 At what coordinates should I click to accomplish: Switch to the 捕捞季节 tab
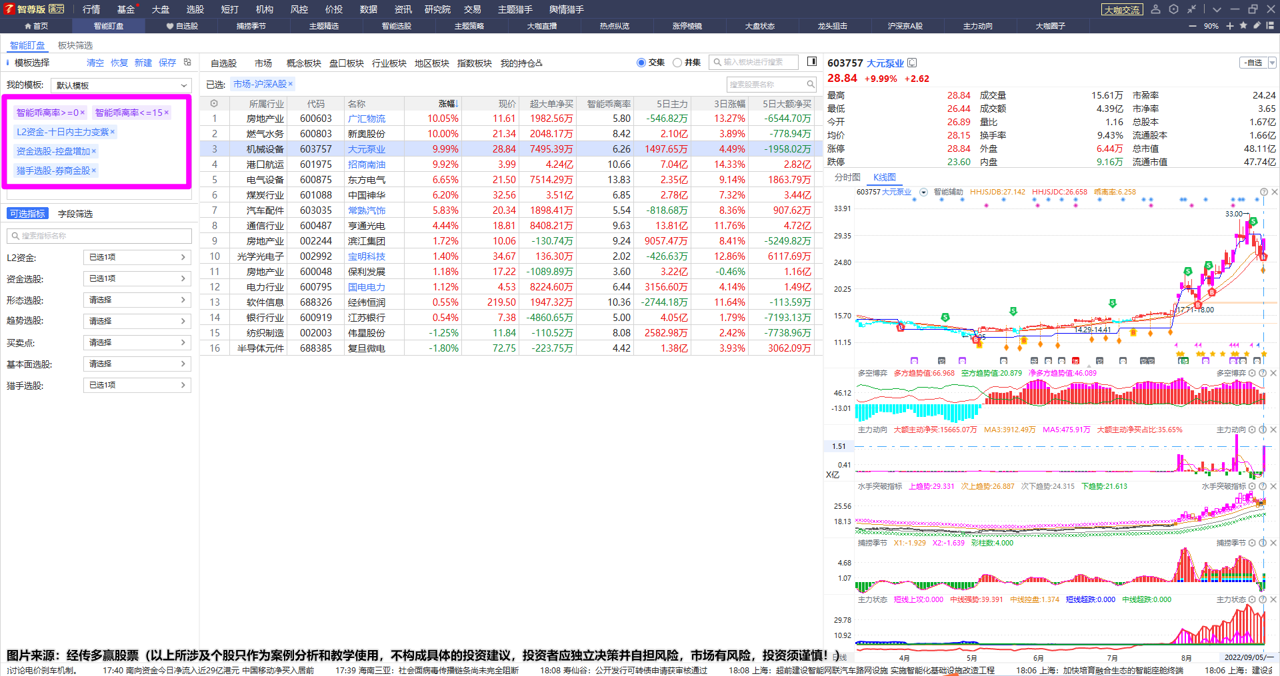pyautogui.click(x=251, y=26)
